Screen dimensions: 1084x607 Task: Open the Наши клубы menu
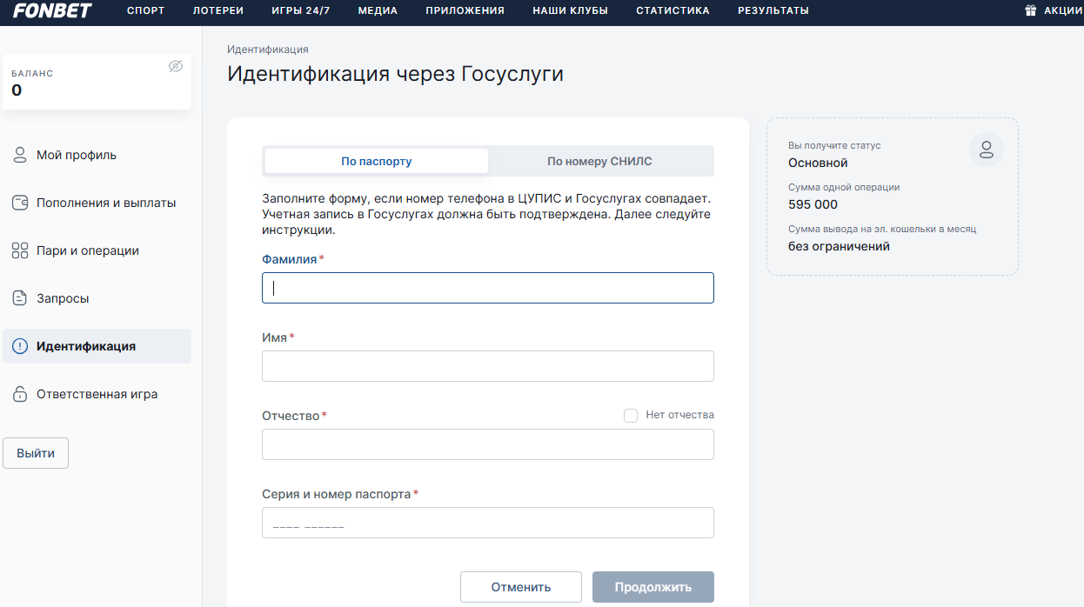pyautogui.click(x=570, y=10)
